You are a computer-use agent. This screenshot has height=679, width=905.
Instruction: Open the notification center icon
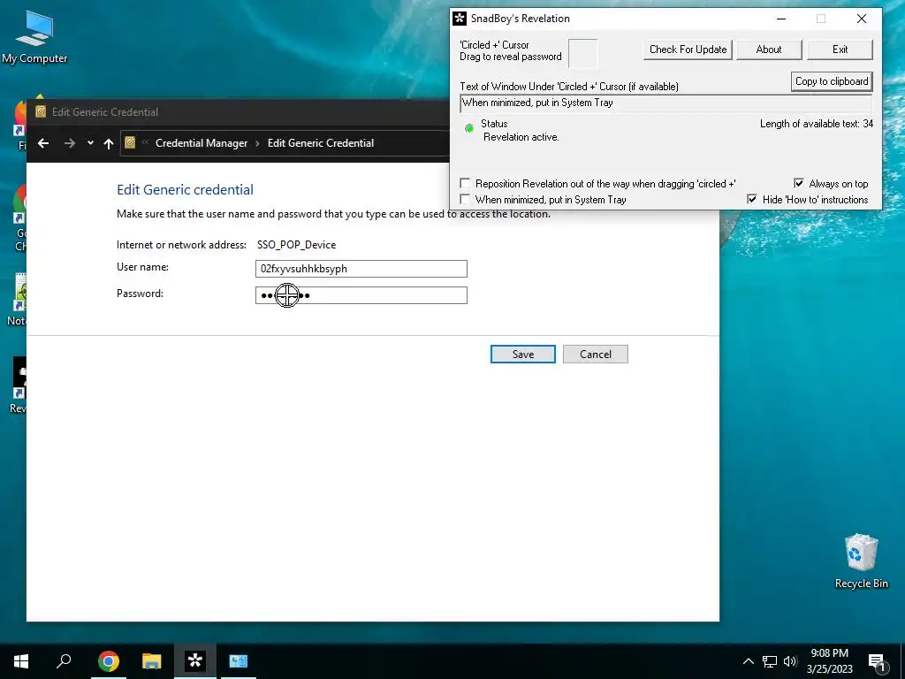[x=876, y=663]
